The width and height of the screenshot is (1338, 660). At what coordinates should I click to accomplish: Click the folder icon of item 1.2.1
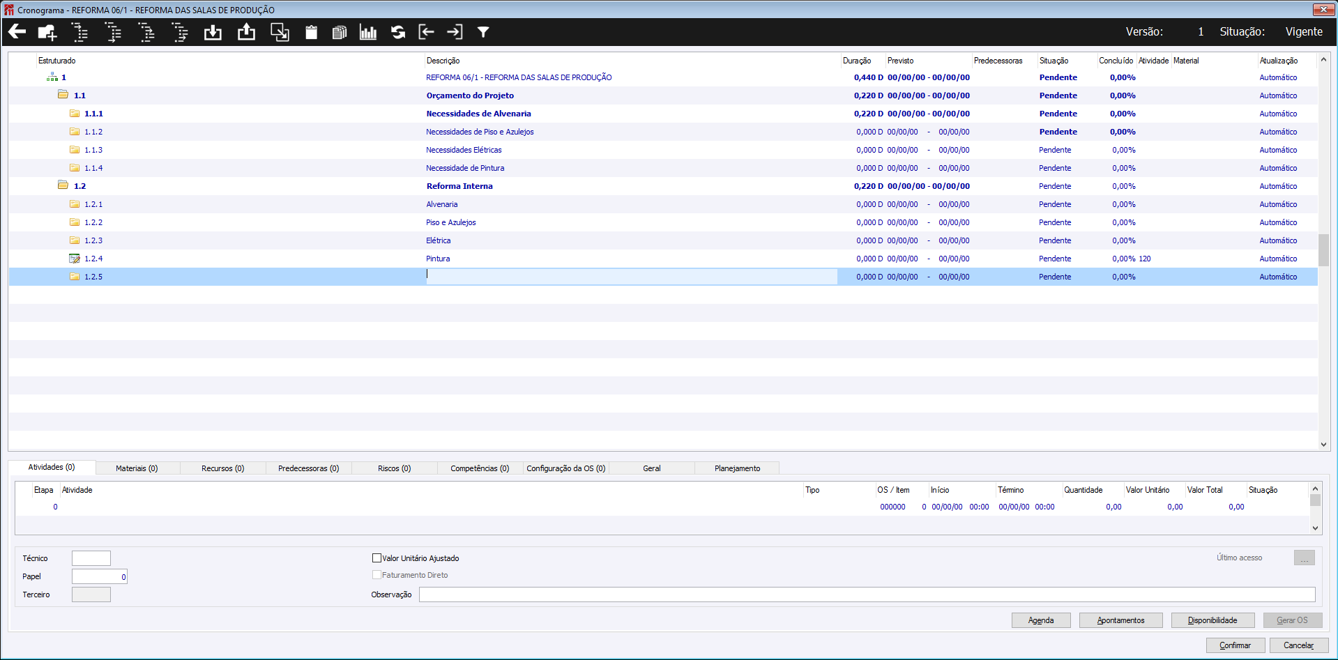75,204
